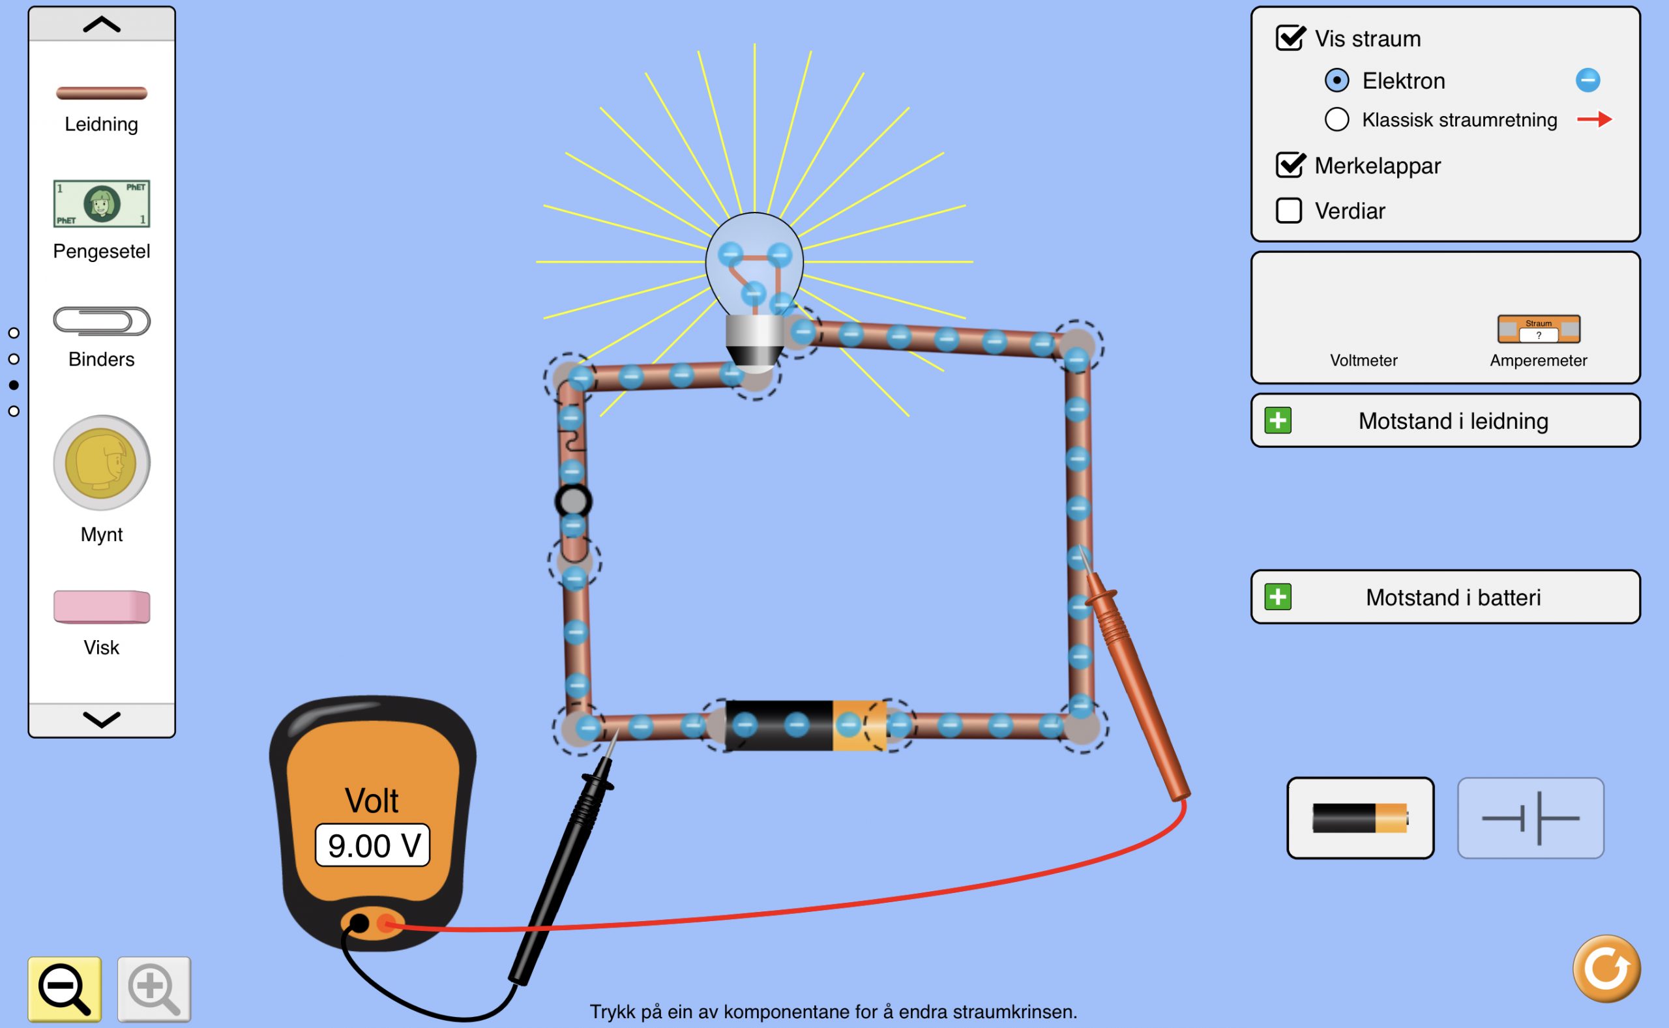Image resolution: width=1669 pixels, height=1028 pixels.
Task: Click the zoom in magnifier button
Action: pos(154,989)
